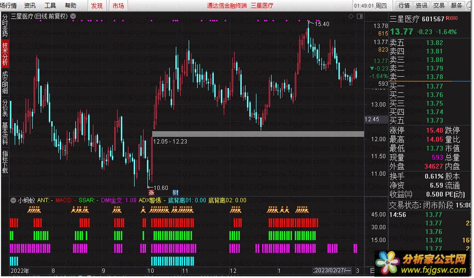The height and width of the screenshot is (278, 474).
Task: Click the 卖二 price 13.79
Action: (434, 68)
